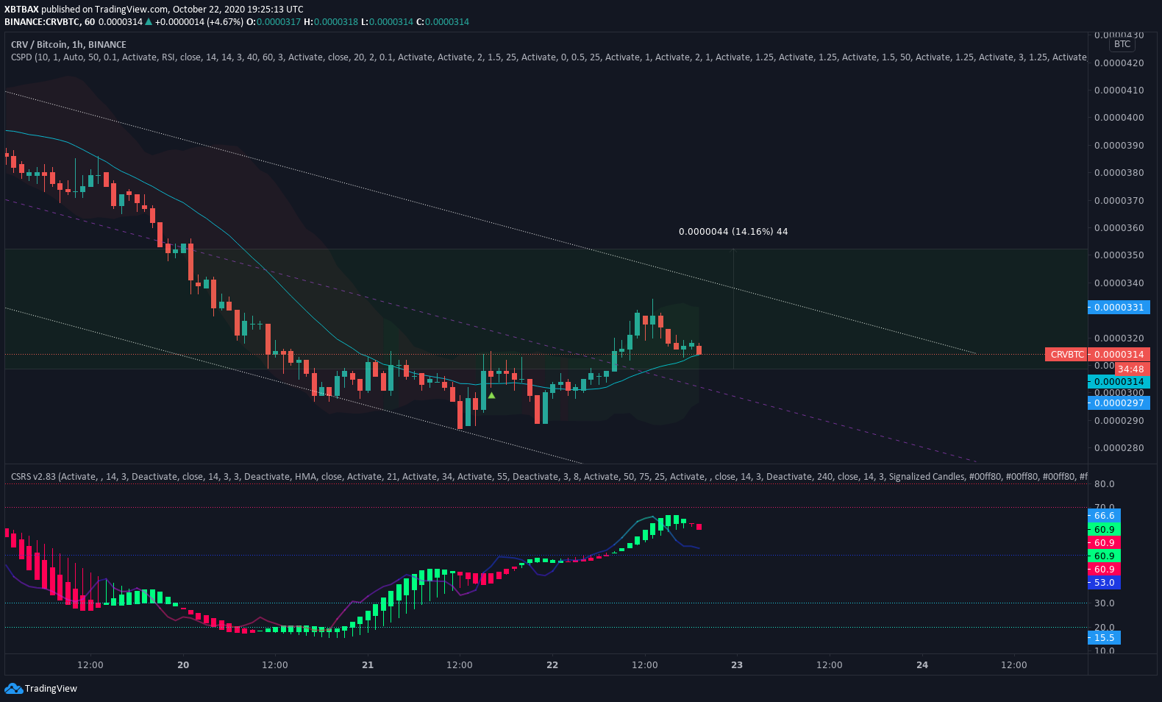1162x702 pixels.
Task: Click the green triangle signal marker
Action: pyautogui.click(x=491, y=396)
